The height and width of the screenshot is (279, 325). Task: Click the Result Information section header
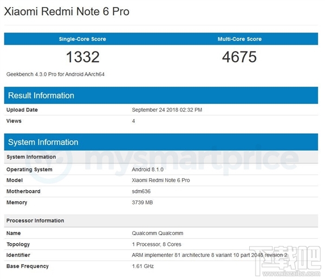click(161, 95)
